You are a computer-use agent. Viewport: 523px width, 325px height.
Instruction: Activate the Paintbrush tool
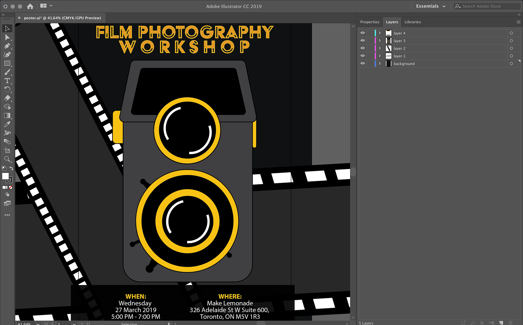pyautogui.click(x=7, y=72)
